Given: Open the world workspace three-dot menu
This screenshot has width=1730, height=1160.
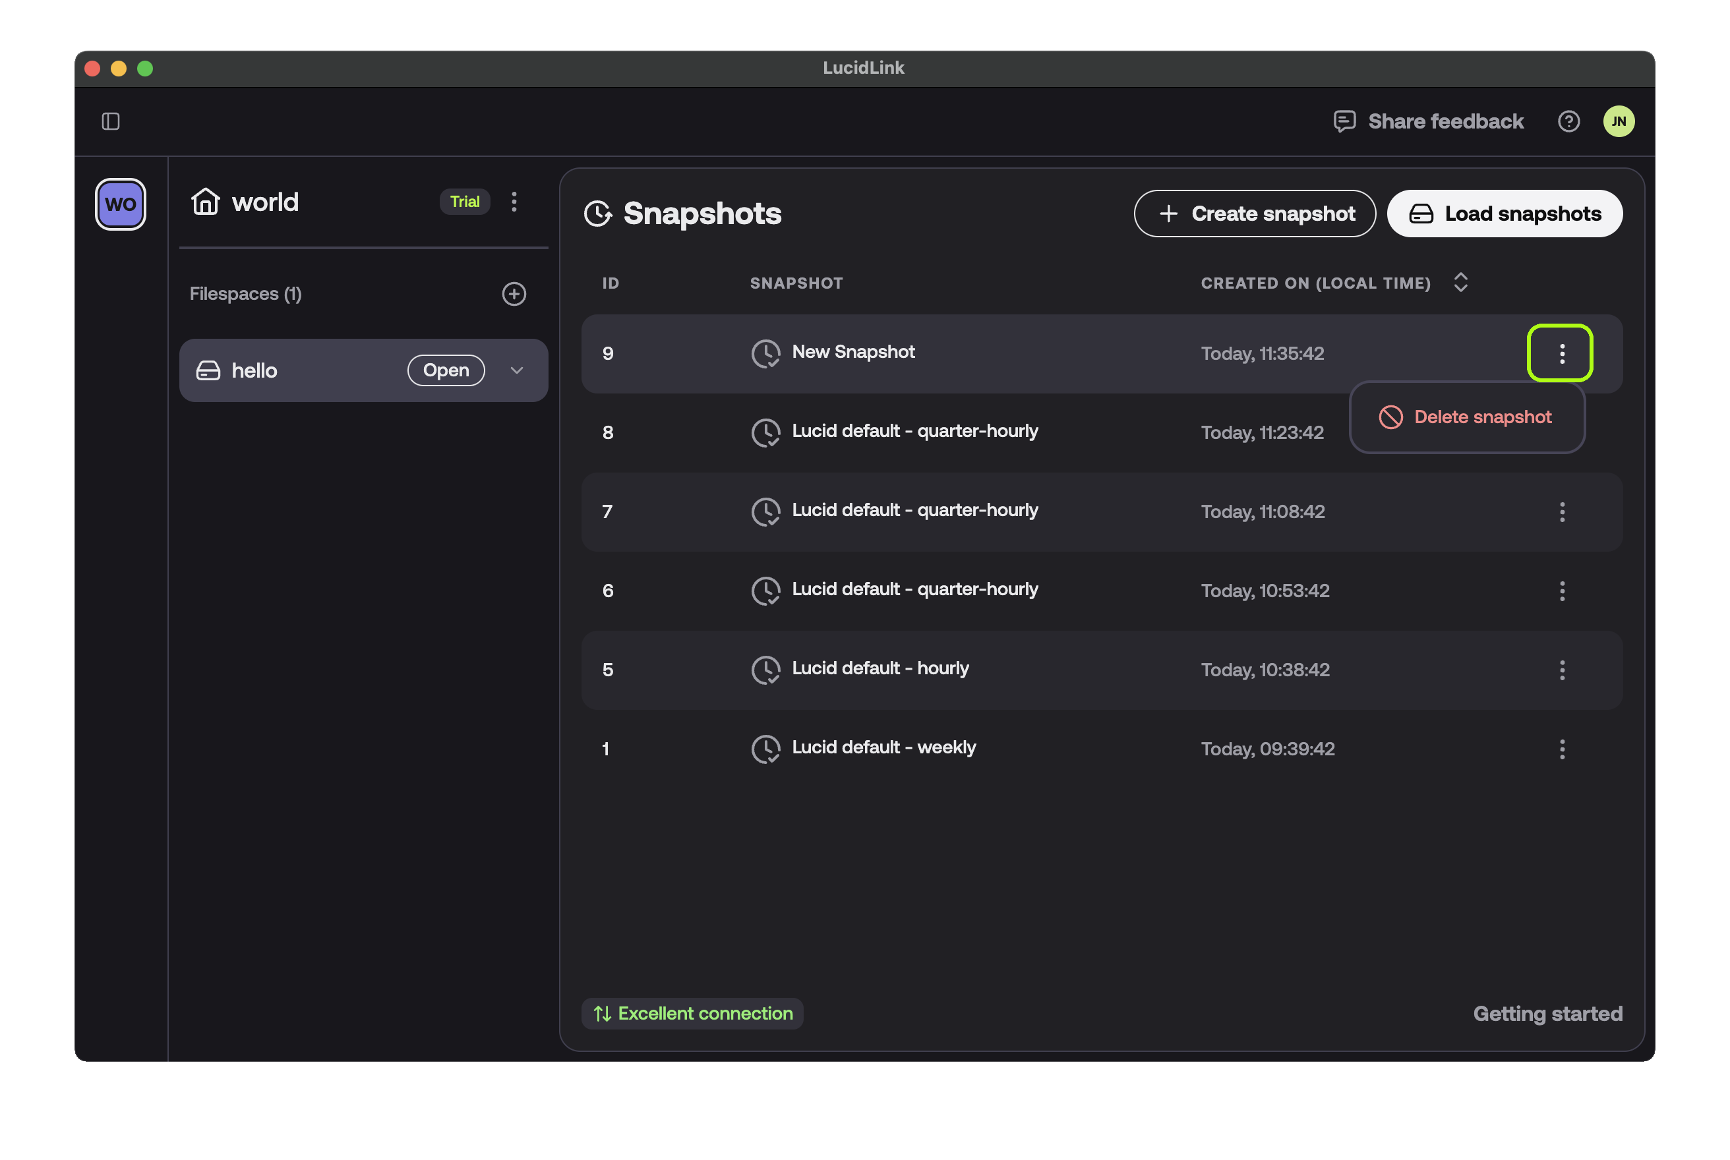Looking at the screenshot, I should [514, 201].
